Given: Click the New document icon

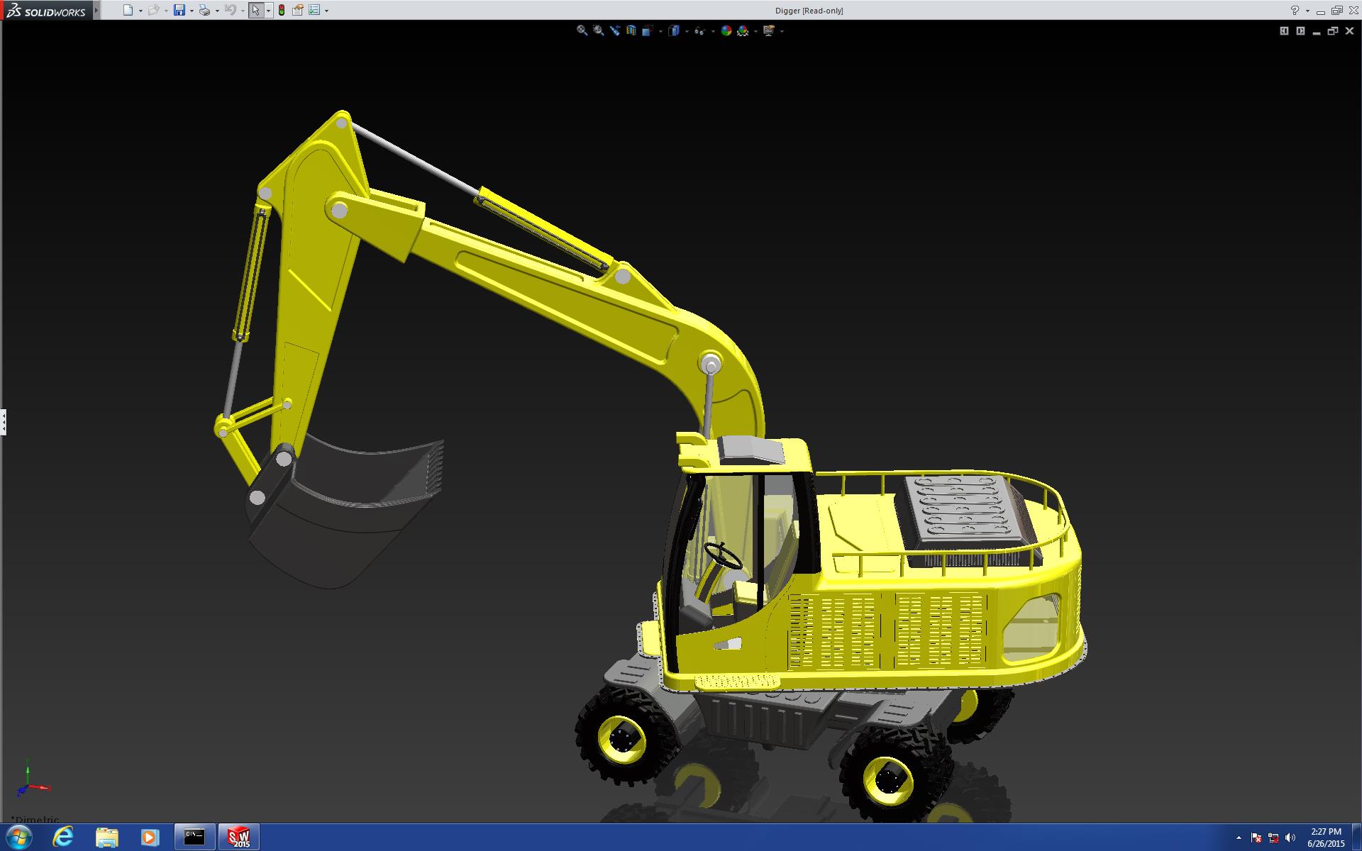Looking at the screenshot, I should click(x=128, y=10).
